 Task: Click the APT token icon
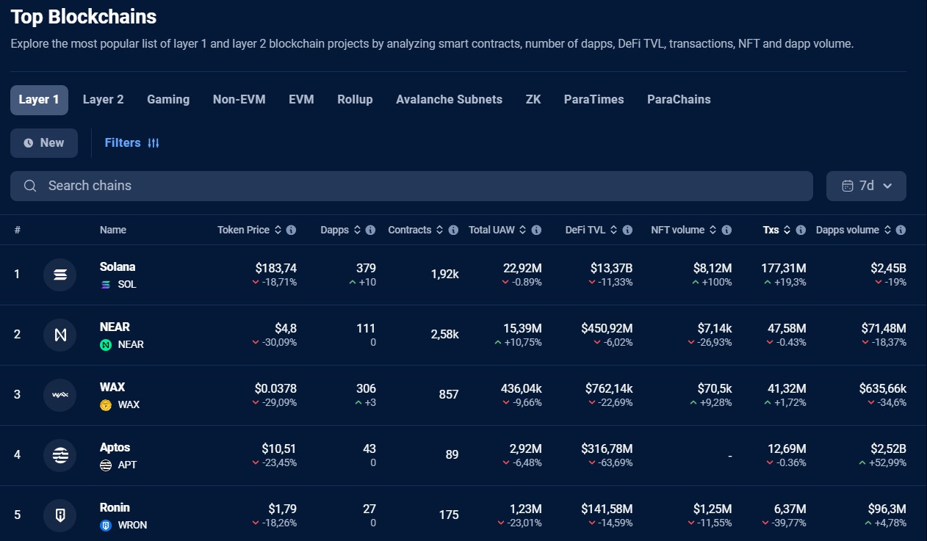point(105,465)
